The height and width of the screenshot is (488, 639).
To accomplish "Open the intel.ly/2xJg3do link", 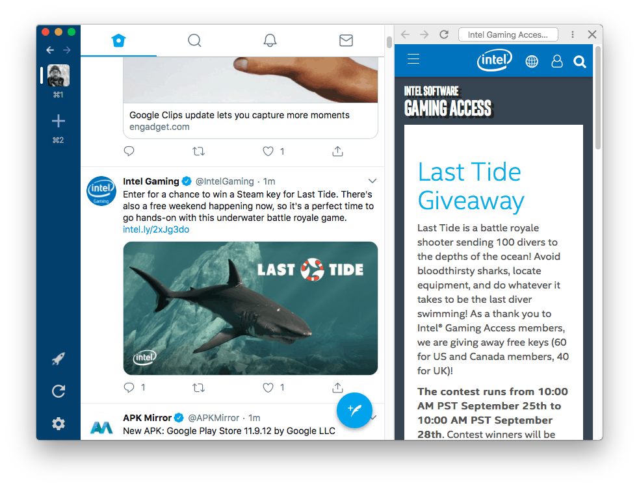I will coord(156,229).
